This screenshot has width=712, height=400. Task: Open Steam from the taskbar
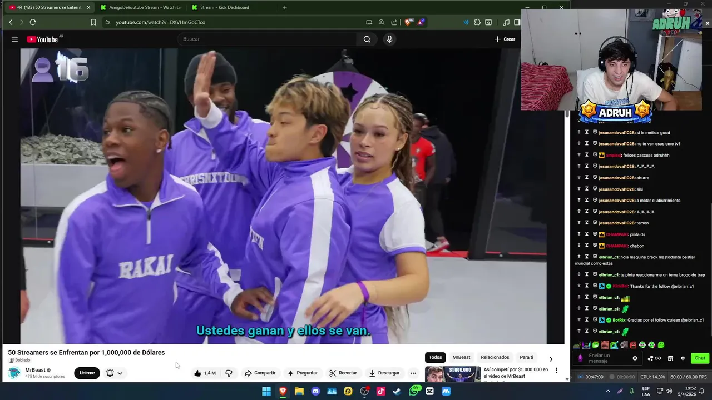tap(397, 391)
